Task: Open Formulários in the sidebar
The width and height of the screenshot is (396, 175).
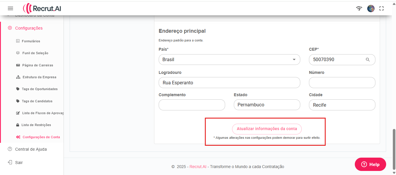Action: pyautogui.click(x=31, y=41)
